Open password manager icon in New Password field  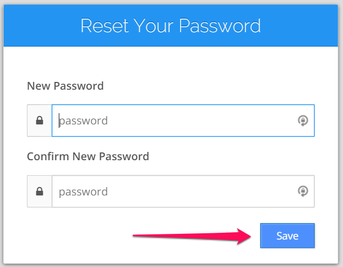coord(303,121)
